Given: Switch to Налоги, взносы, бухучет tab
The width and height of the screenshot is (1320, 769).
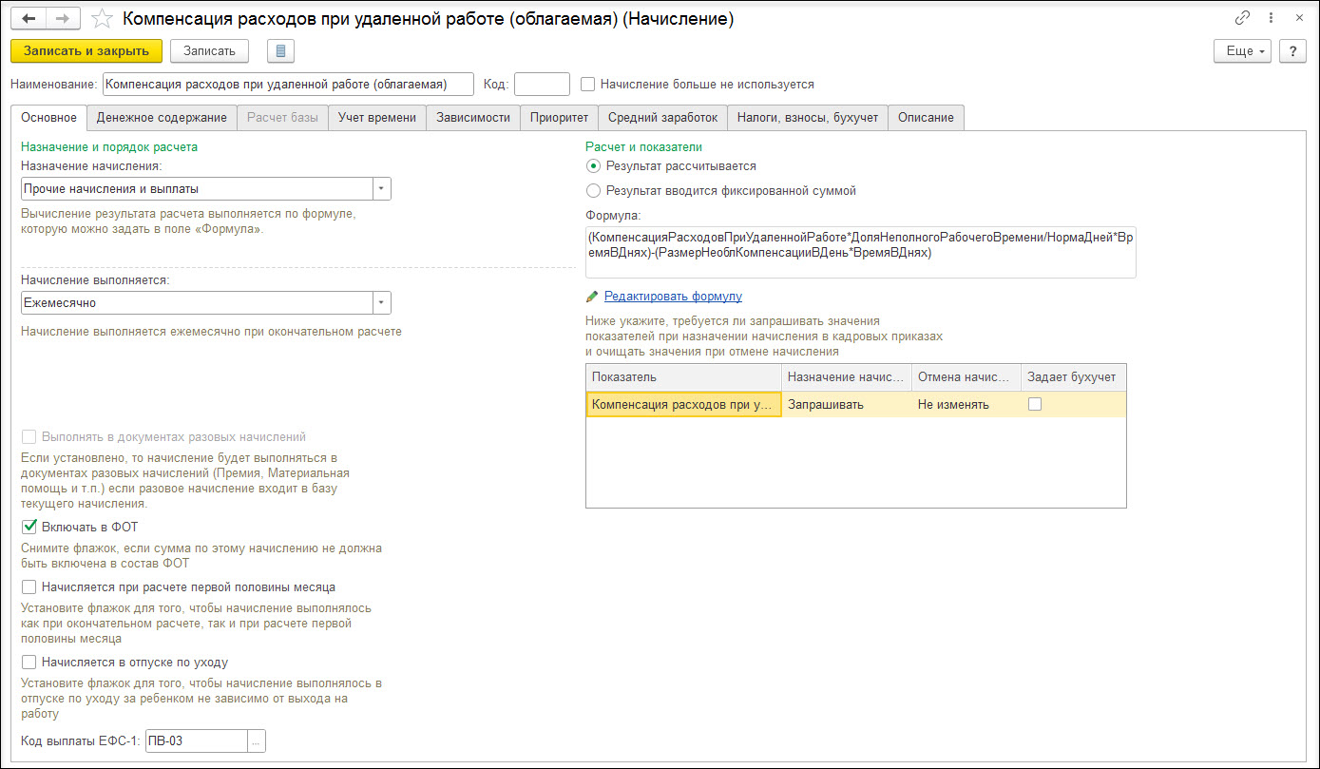Looking at the screenshot, I should (x=808, y=118).
